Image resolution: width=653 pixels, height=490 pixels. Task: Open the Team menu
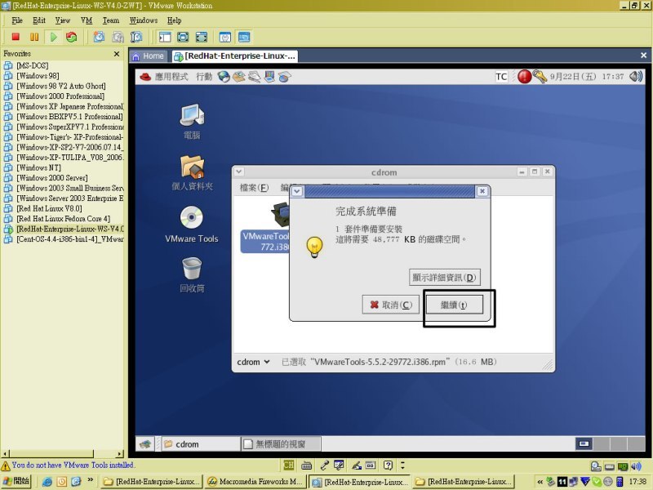[x=111, y=20]
